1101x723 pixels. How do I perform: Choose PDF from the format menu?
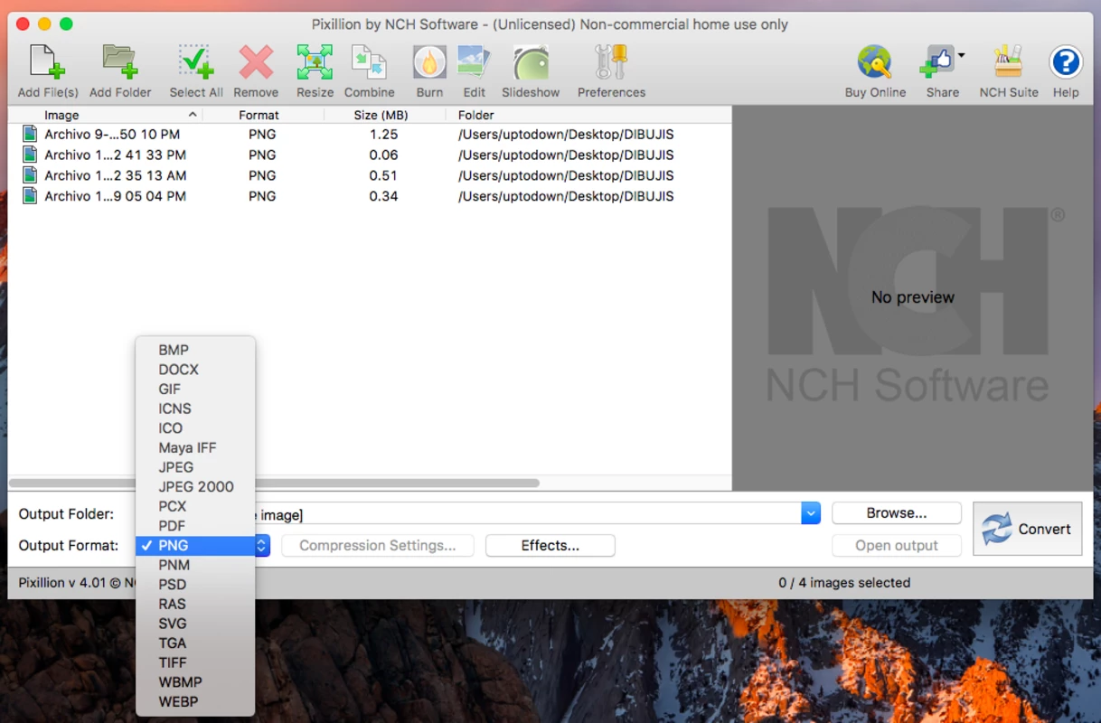(195, 526)
